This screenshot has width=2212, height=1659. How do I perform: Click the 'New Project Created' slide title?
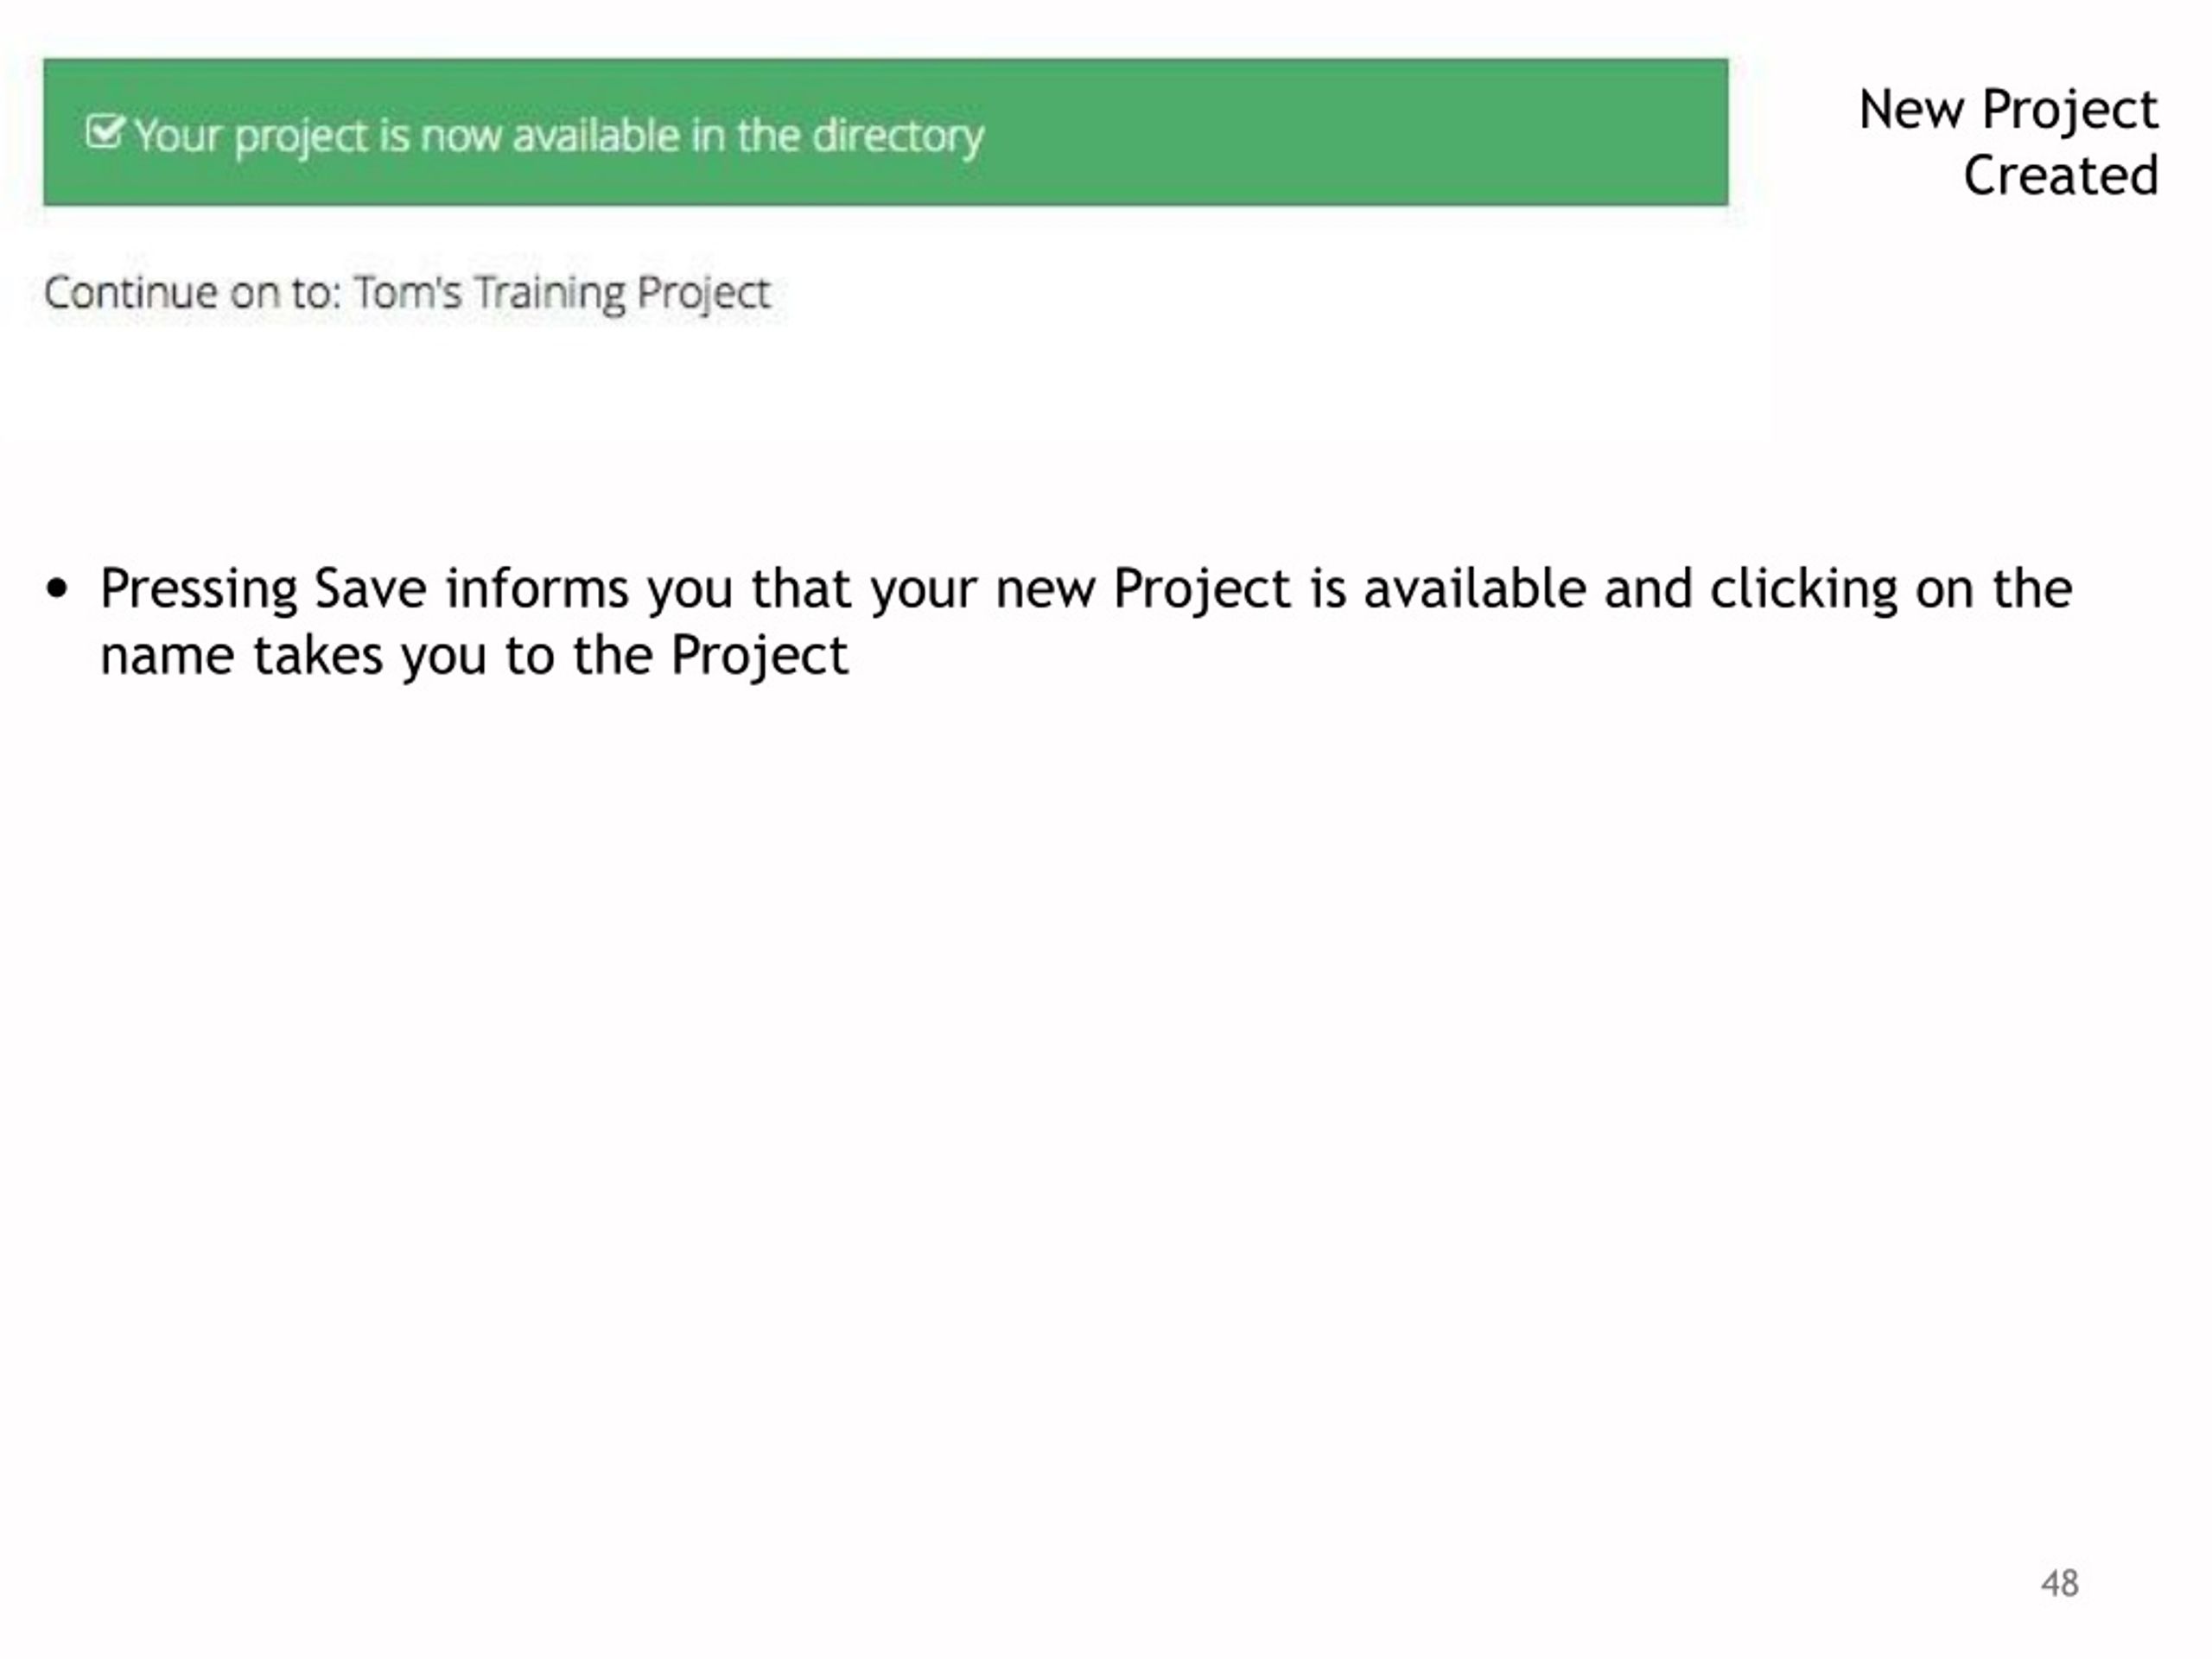point(2008,142)
